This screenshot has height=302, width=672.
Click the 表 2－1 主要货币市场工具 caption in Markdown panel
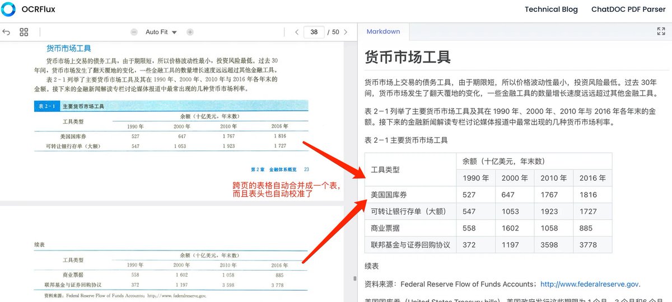(406, 140)
